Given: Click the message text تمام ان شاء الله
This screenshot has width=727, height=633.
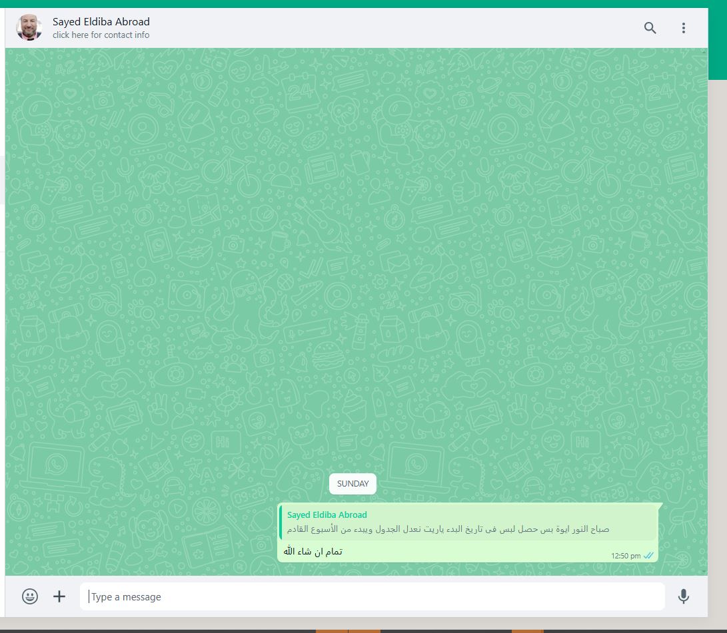Looking at the screenshot, I should pyautogui.click(x=313, y=552).
